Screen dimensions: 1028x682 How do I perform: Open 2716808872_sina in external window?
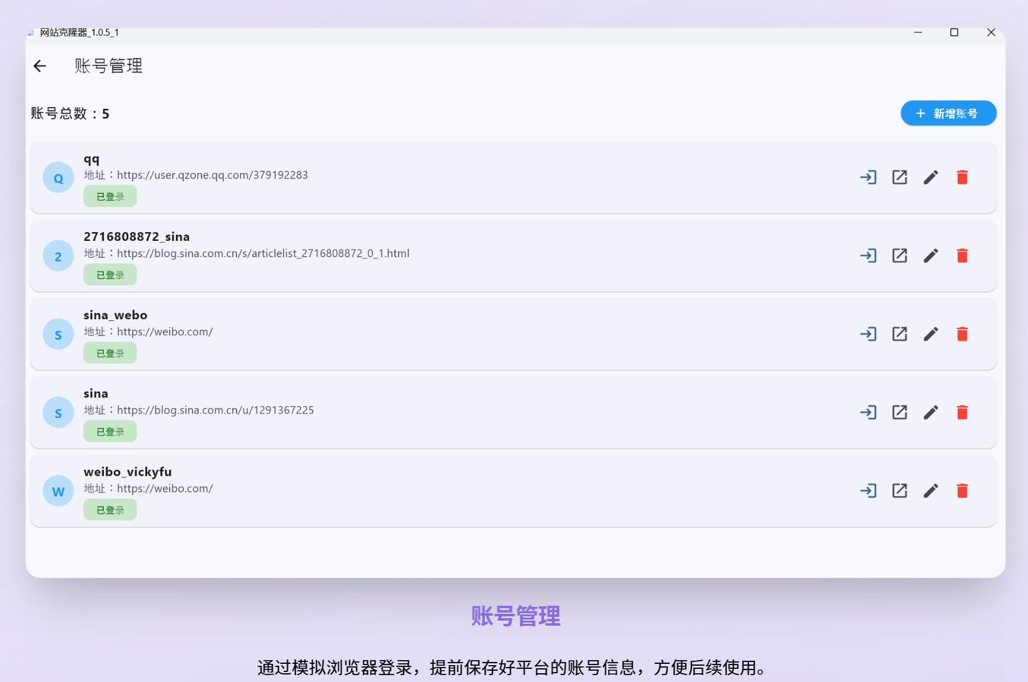point(899,256)
